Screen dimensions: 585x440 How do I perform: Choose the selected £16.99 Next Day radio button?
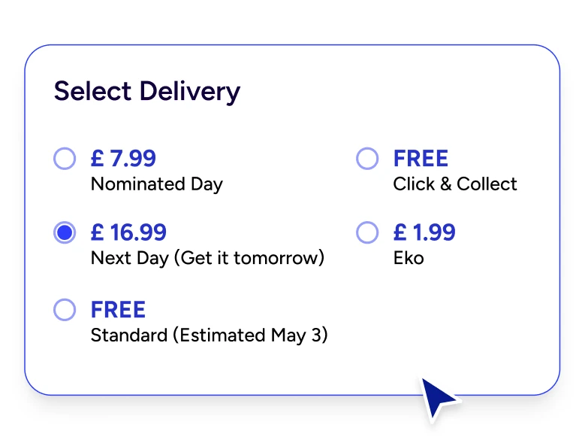(x=65, y=232)
